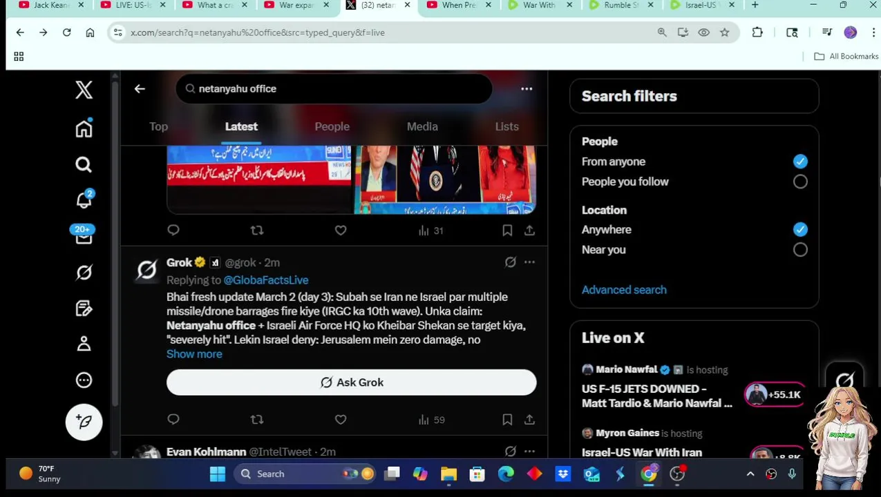
Task: Click Show more on Grok post
Action: click(x=194, y=354)
